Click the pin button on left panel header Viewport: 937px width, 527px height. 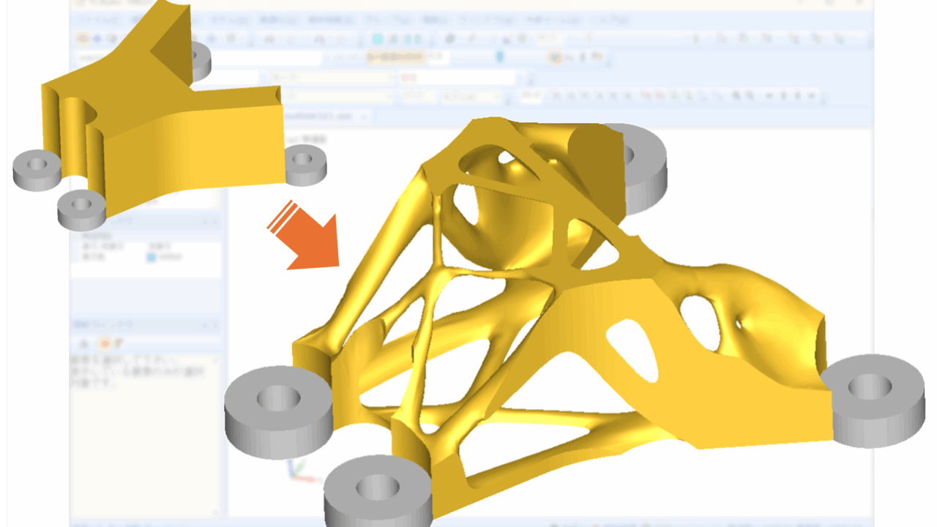(x=205, y=221)
